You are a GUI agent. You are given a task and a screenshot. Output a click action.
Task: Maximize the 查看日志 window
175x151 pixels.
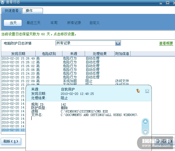click(167, 3)
